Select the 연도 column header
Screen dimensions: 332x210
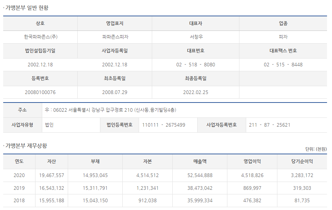coord(19,161)
